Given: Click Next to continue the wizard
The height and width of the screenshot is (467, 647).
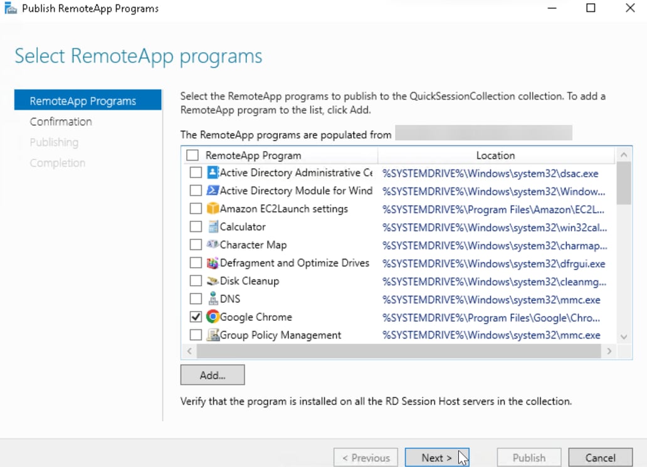Looking at the screenshot, I should coord(437,457).
